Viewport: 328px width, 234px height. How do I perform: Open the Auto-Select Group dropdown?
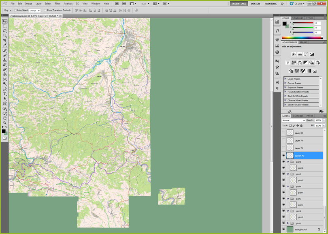point(35,11)
